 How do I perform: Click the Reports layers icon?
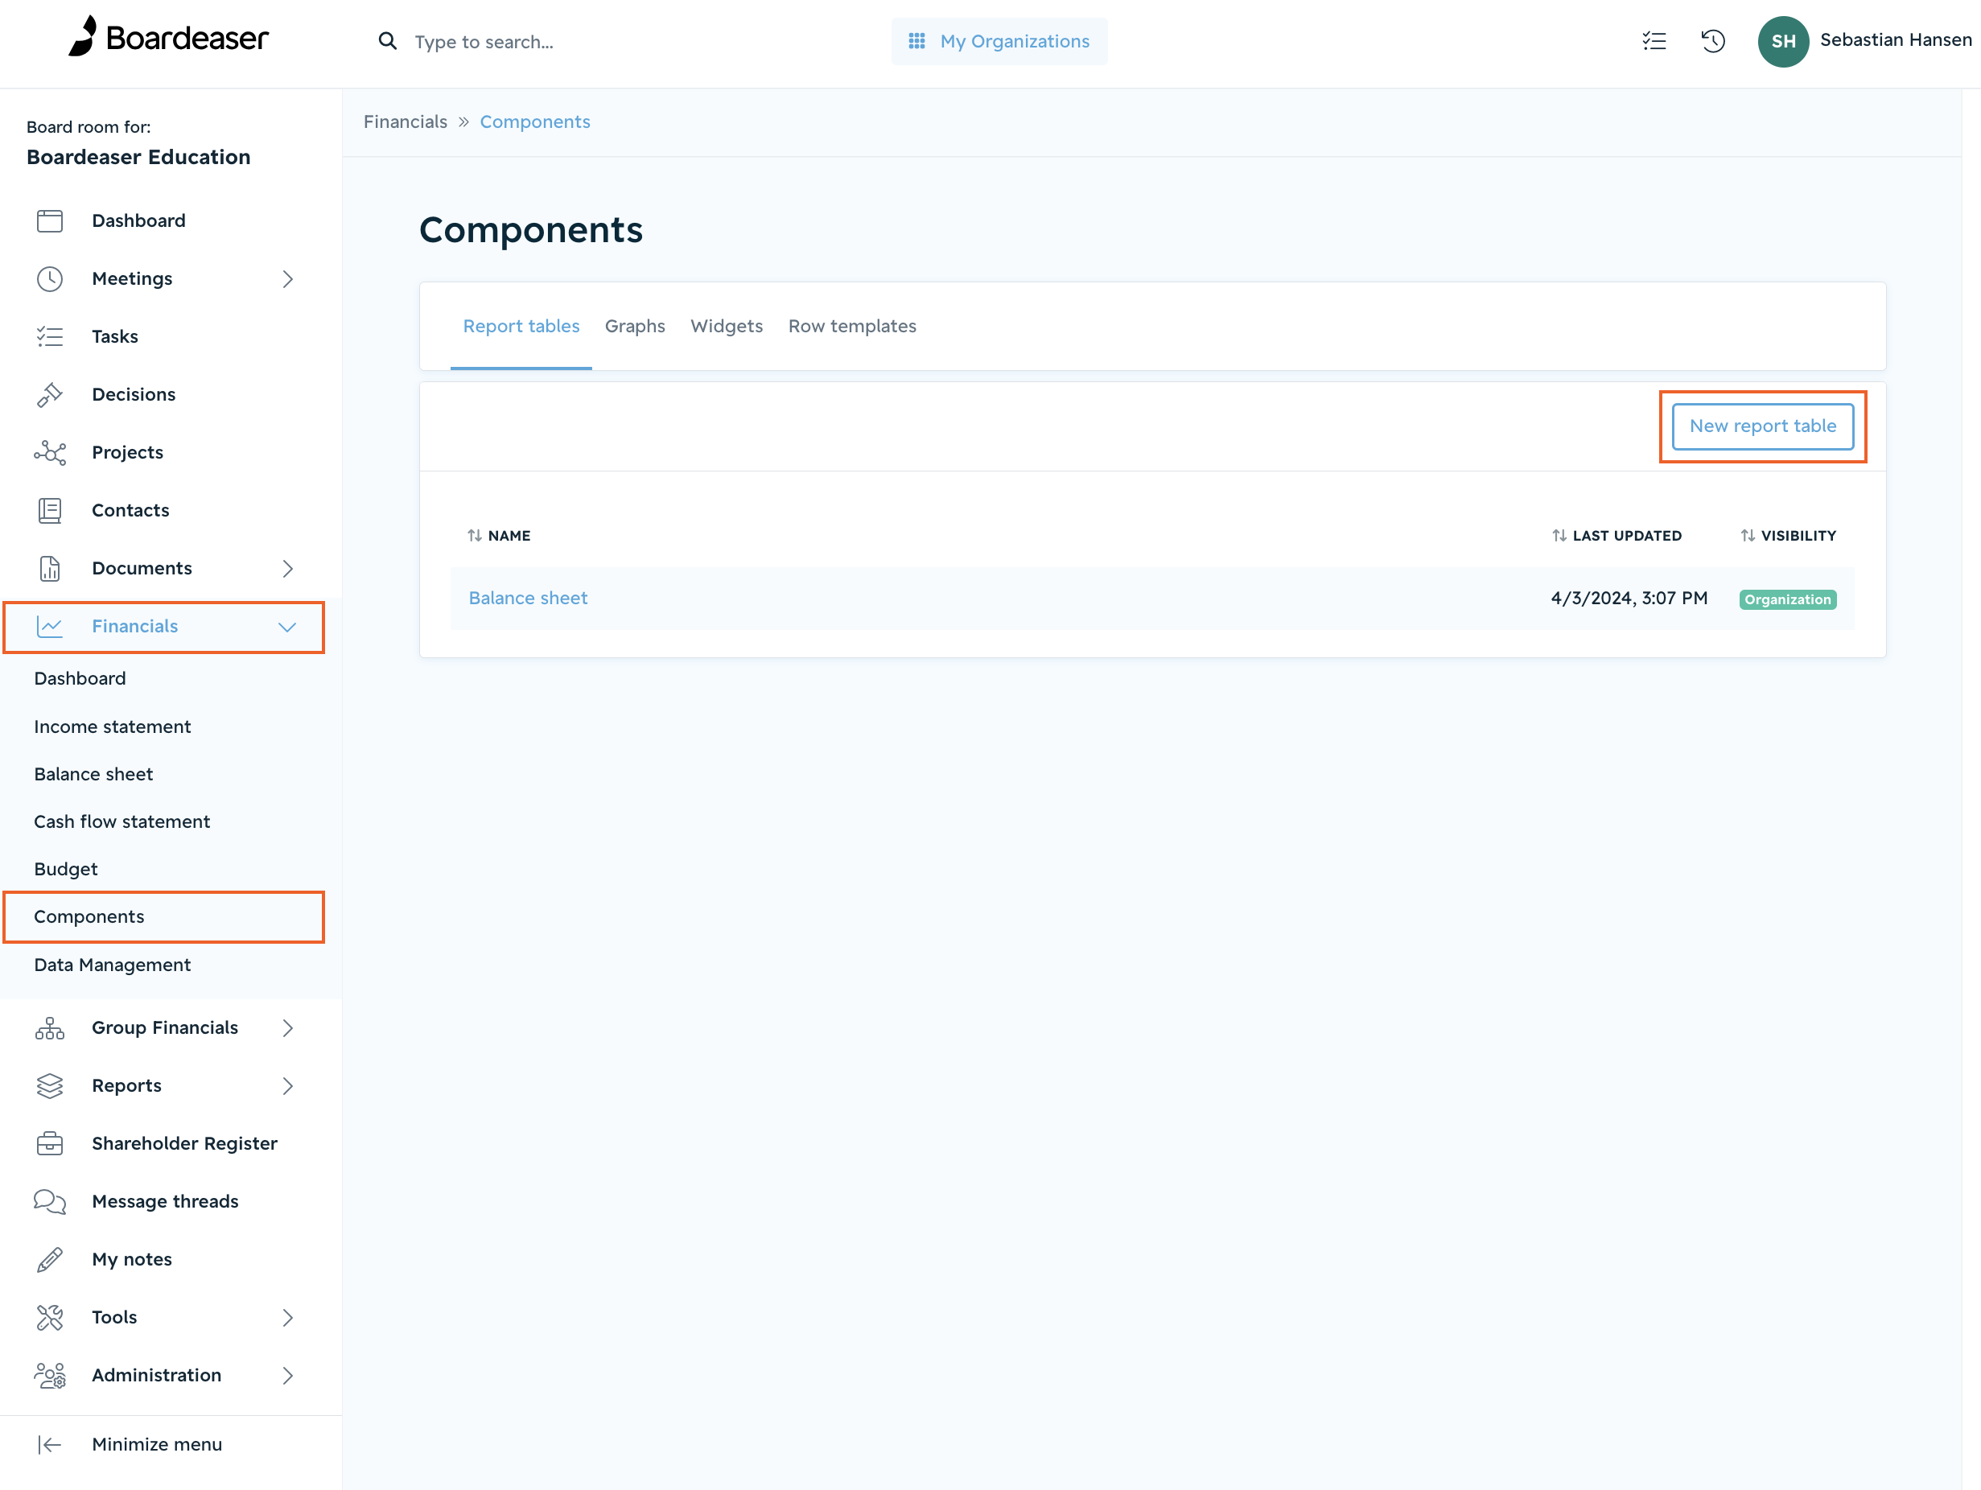point(50,1085)
